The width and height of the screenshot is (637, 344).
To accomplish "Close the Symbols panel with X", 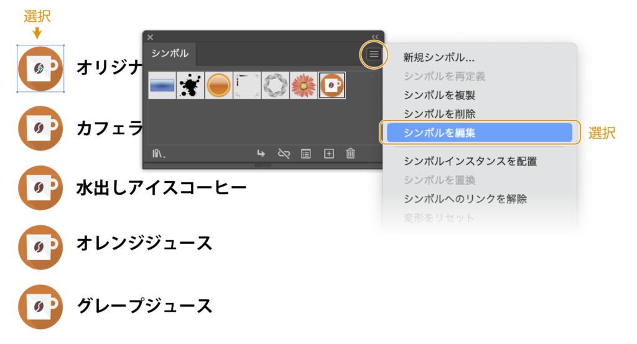I will point(151,37).
